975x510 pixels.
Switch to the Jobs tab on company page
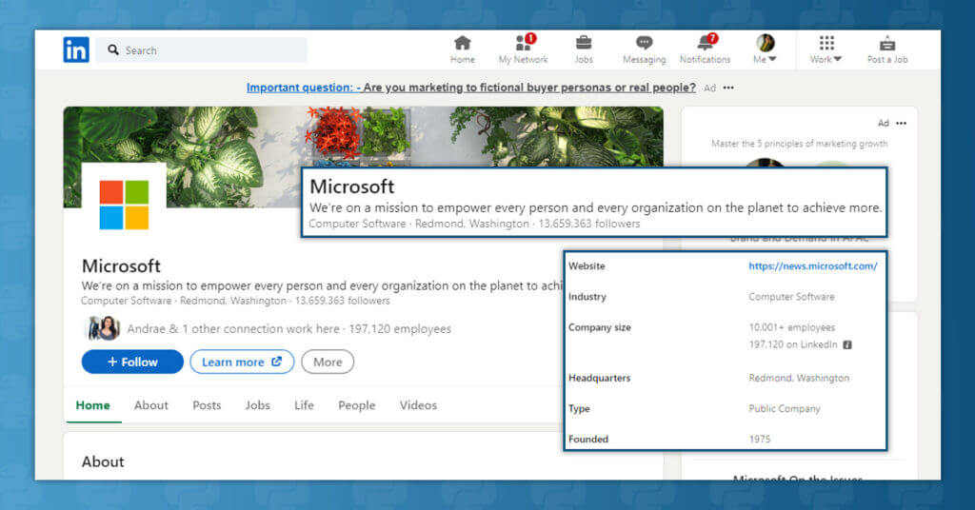click(x=257, y=405)
